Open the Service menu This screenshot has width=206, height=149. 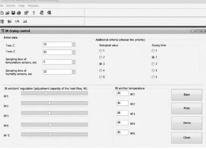click(x=11, y=6)
